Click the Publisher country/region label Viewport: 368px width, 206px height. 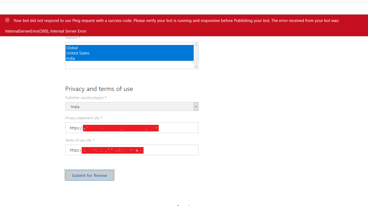[86, 98]
